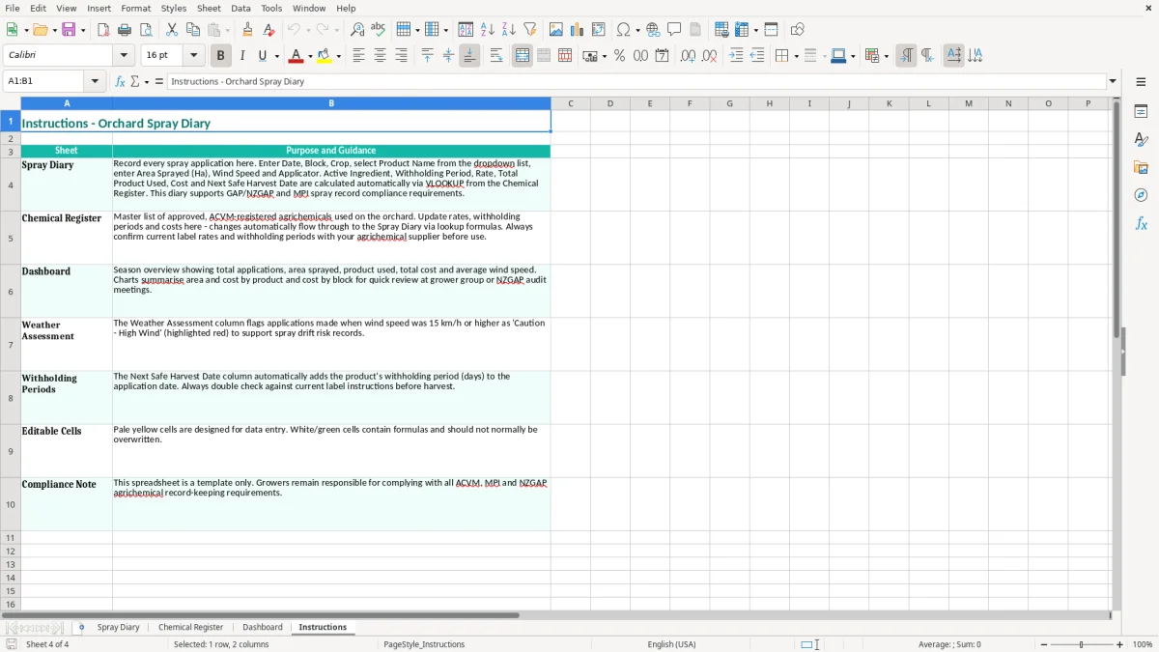This screenshot has width=1159, height=652.
Task: Click the Draw Functions shapes icon
Action: pos(798,30)
